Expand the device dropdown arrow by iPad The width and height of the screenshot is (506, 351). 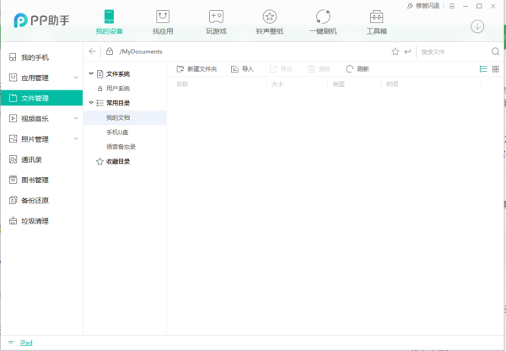point(11,343)
